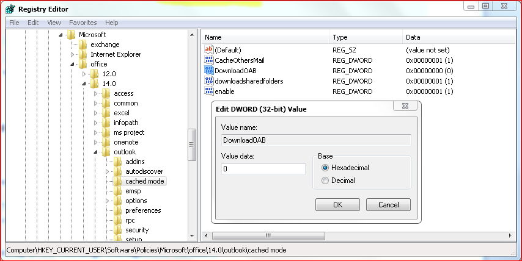Click the common folder icon
This screenshot has height=261, width=522.
pos(106,103)
